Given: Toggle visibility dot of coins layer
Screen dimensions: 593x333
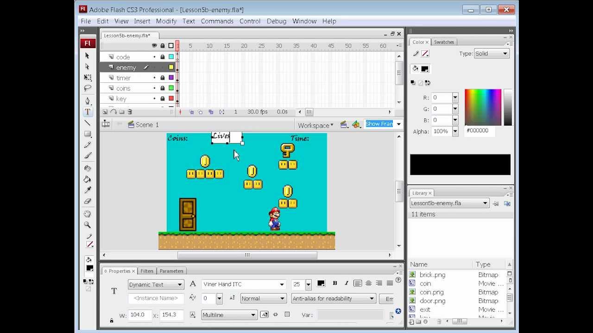Looking at the screenshot, I should point(155,88).
